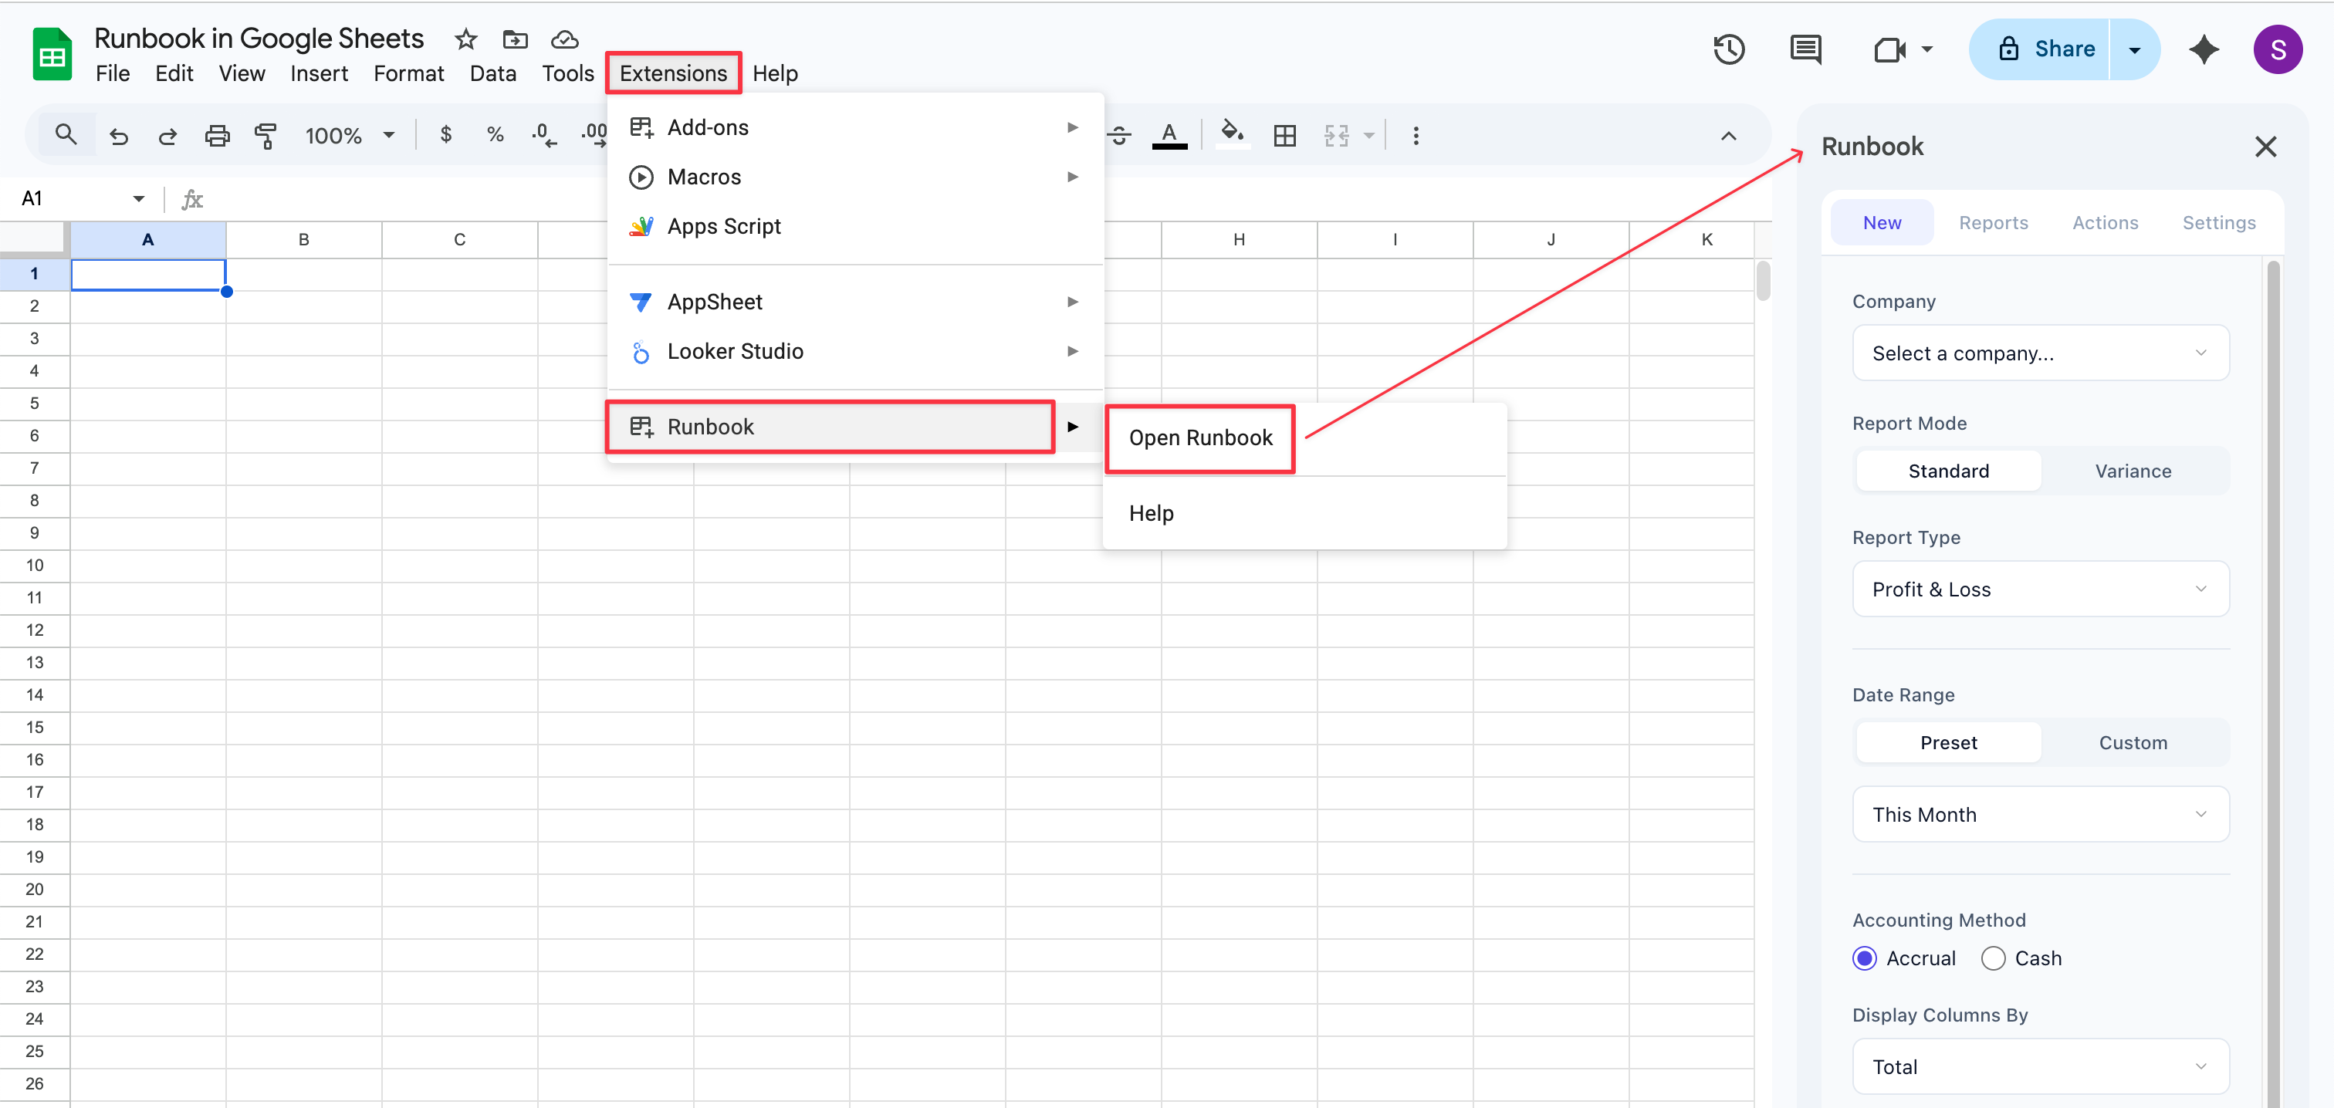Image resolution: width=2334 pixels, height=1108 pixels.
Task: Open the 100% zoom dropdown
Action: [x=350, y=136]
